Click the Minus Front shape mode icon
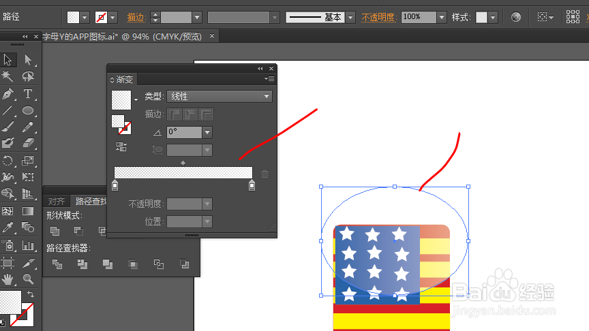Image resolution: width=589 pixels, height=331 pixels. [78, 231]
